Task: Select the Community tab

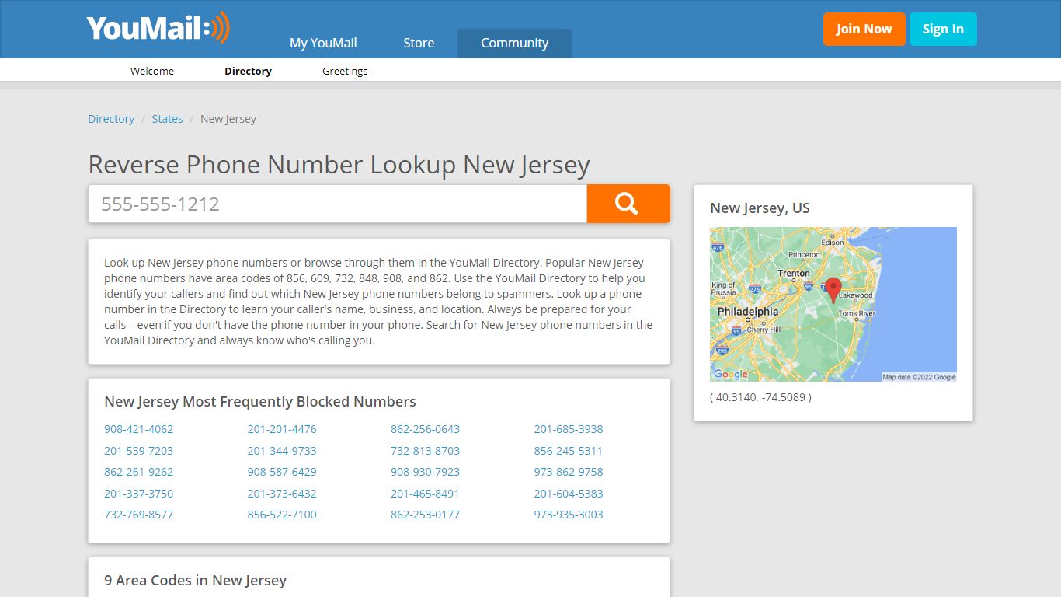Action: (514, 43)
